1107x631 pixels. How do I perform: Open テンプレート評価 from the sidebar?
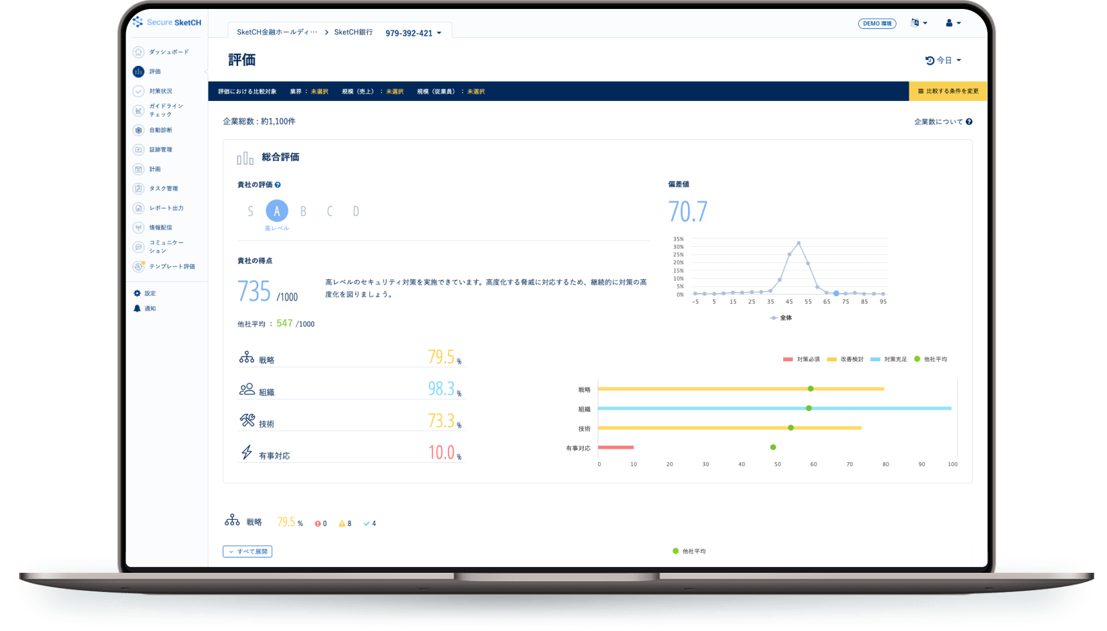coord(164,267)
